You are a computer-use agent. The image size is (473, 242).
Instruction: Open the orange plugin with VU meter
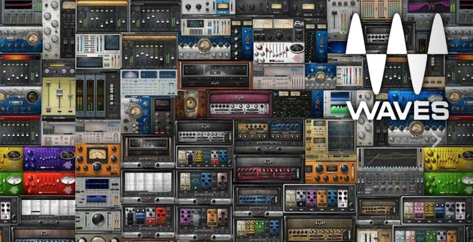coord(98,159)
